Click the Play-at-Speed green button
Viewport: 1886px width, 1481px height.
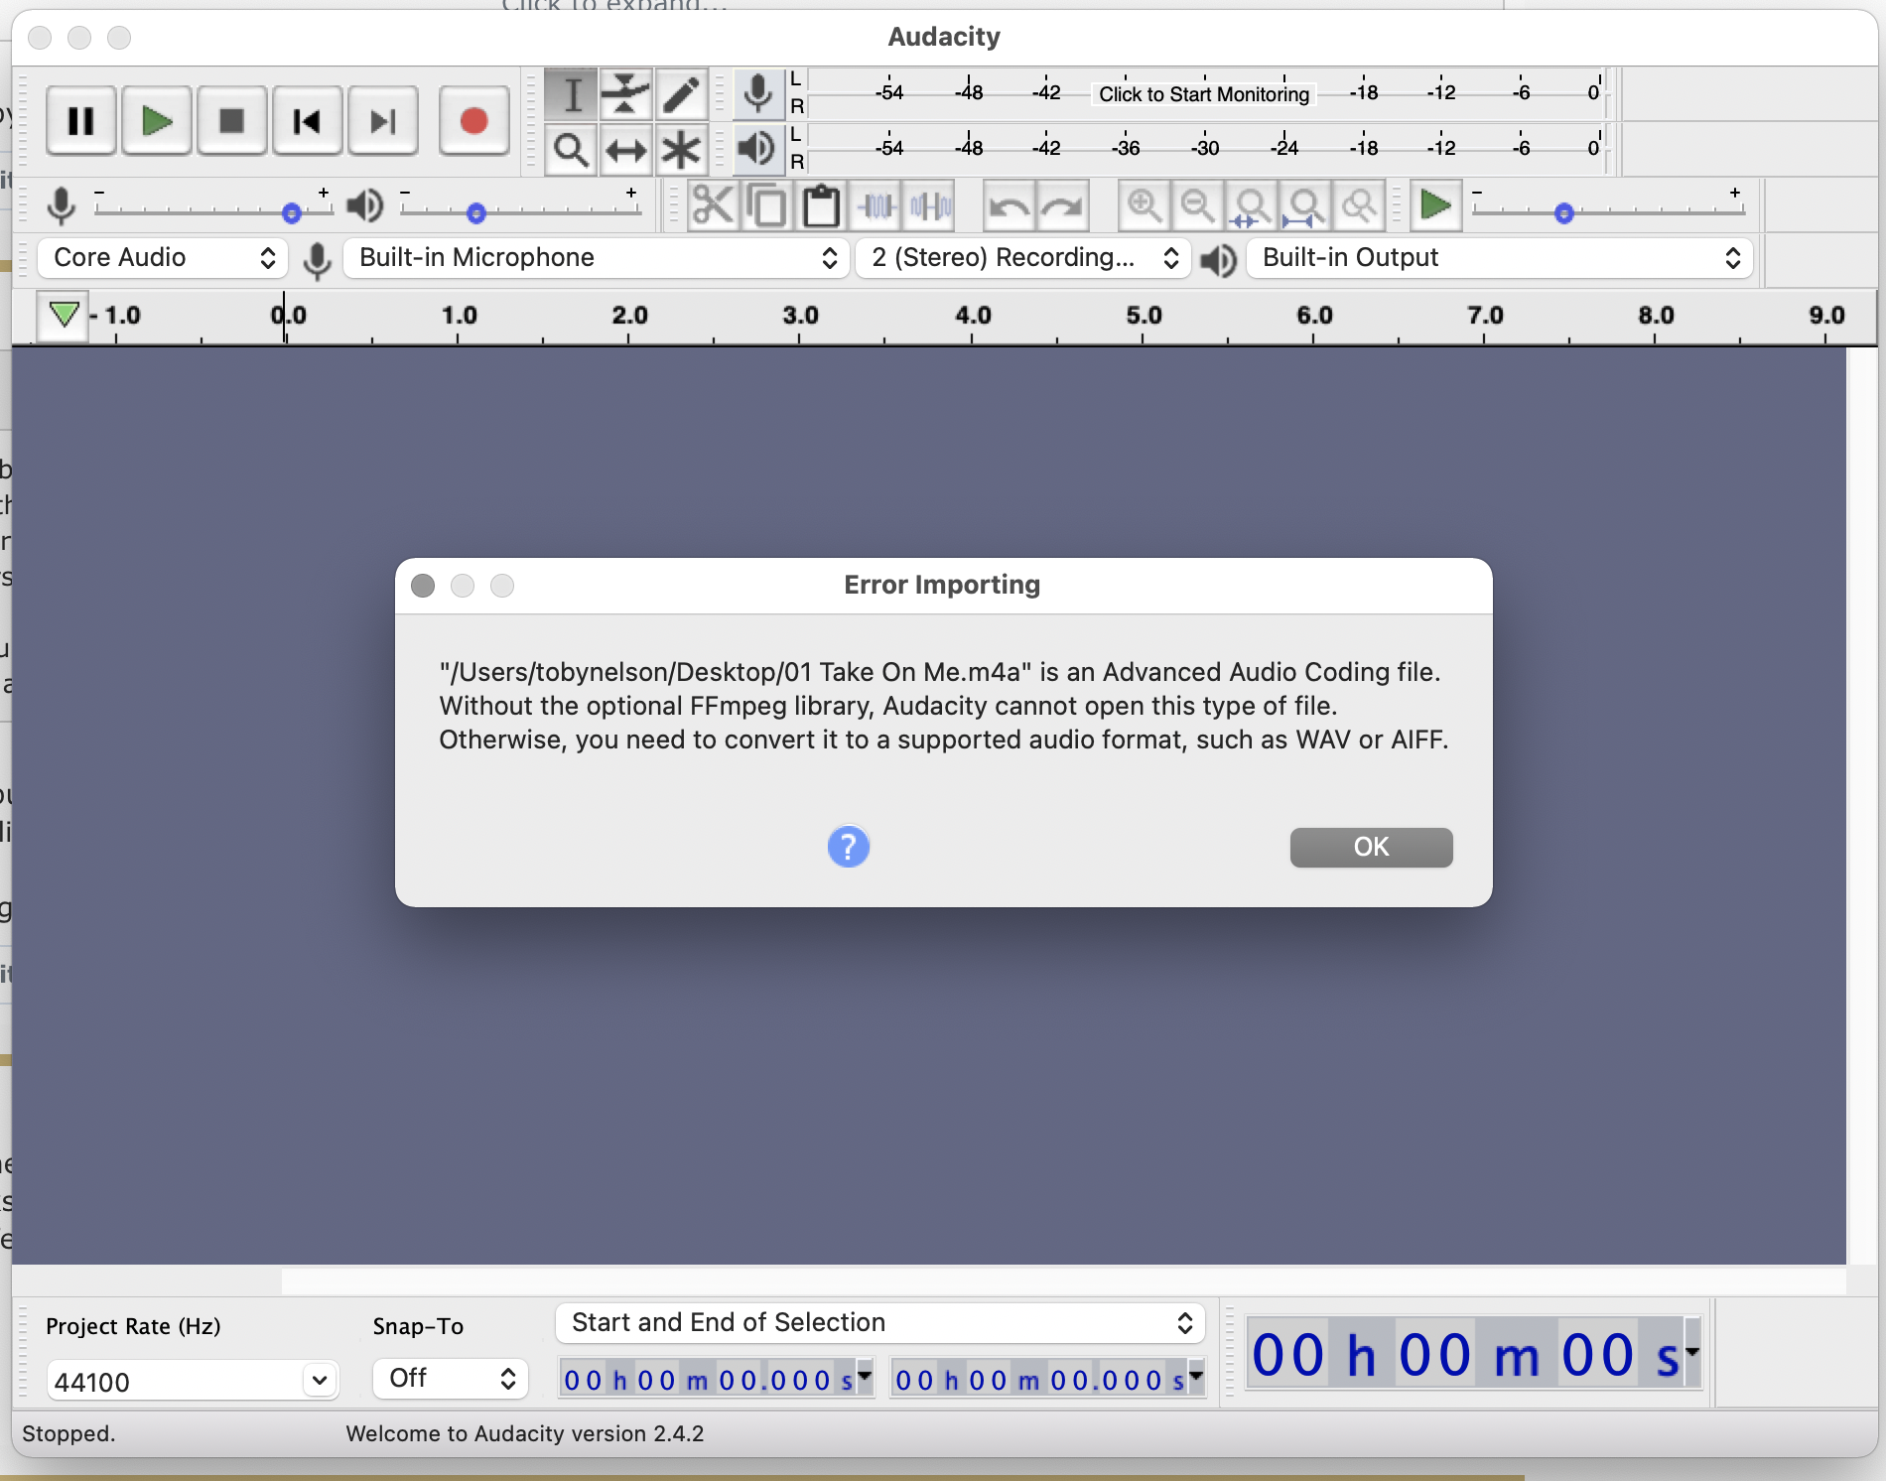point(1435,206)
